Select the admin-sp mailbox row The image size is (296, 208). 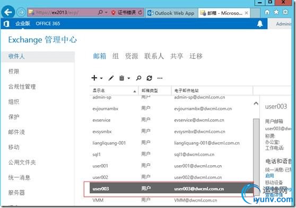click(x=171, y=97)
